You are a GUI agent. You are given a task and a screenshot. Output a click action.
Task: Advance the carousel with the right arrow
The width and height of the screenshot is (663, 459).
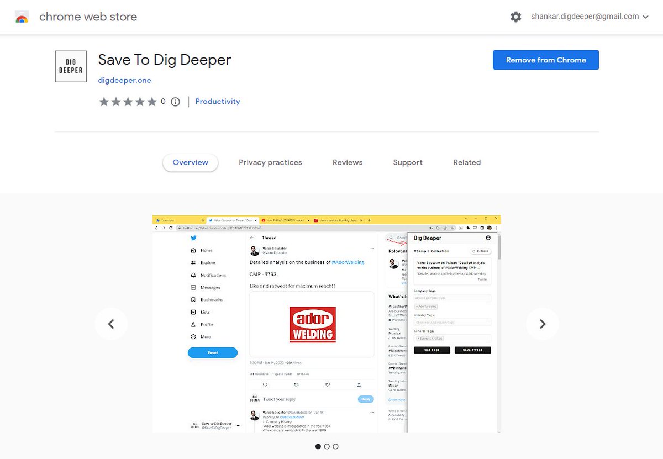tap(542, 324)
